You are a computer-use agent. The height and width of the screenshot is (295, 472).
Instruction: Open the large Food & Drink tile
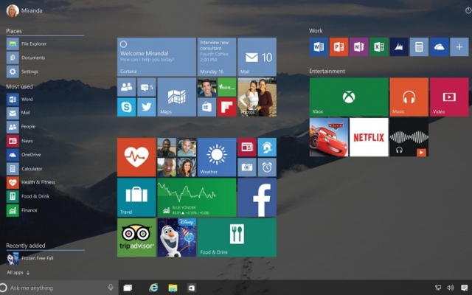[237, 237]
